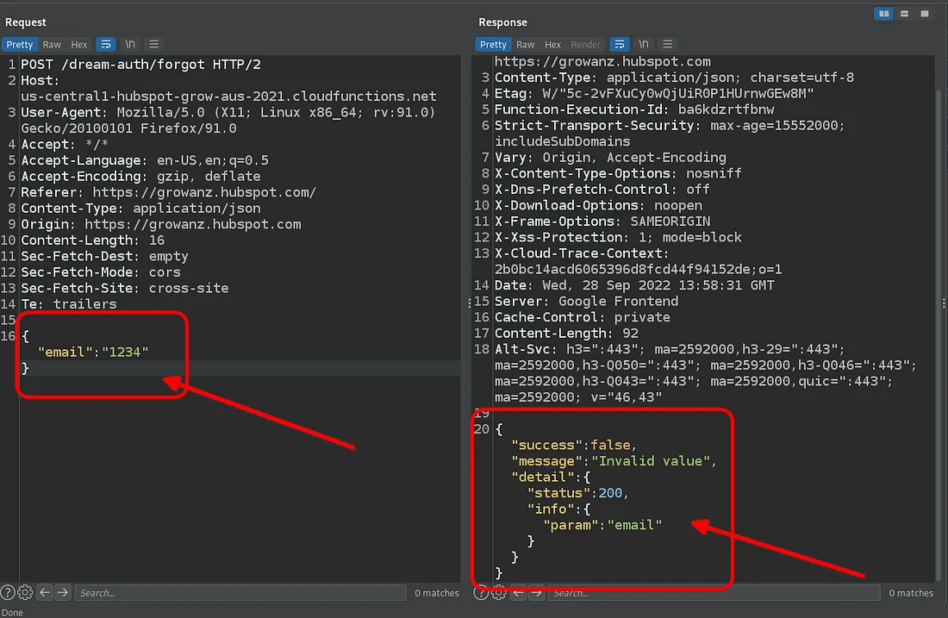Click the Response panel help icon
This screenshot has height=618, width=948.
pyautogui.click(x=483, y=593)
